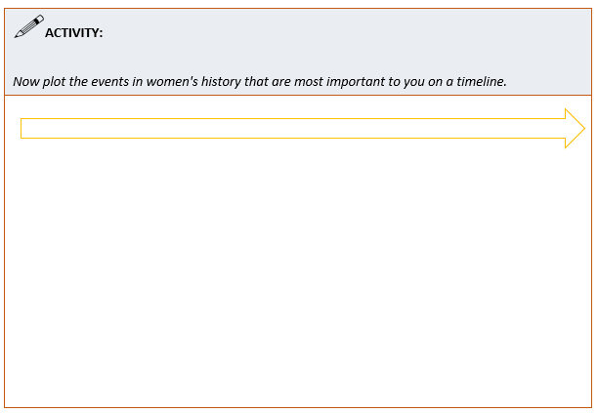Viewport: 598px width, 413px height.
Task: Click the pencil icon beside ACTIVITY
Action: pos(28,27)
